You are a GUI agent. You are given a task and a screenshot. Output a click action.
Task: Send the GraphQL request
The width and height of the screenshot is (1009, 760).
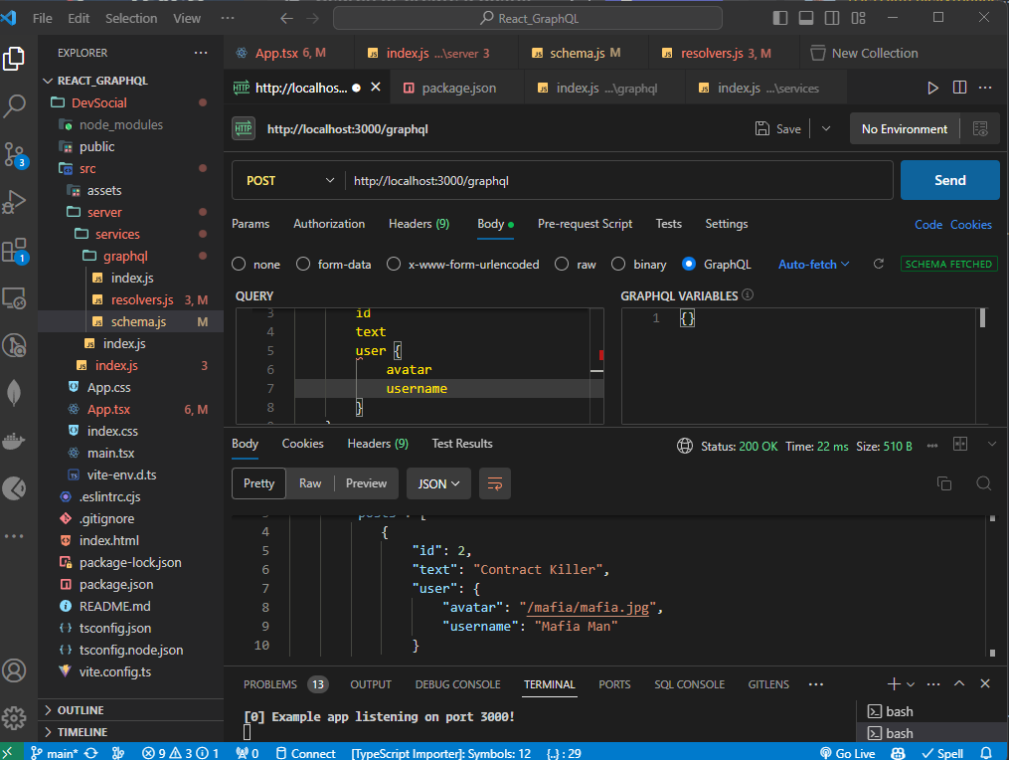pos(949,180)
